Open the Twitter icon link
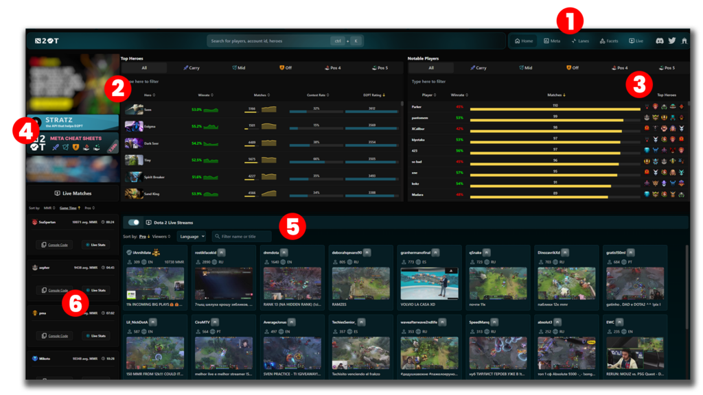Screen dimensions: 703x395 tap(672, 41)
